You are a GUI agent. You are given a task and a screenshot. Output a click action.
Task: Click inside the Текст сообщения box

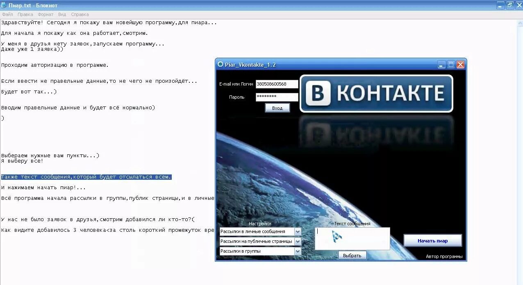point(352,238)
